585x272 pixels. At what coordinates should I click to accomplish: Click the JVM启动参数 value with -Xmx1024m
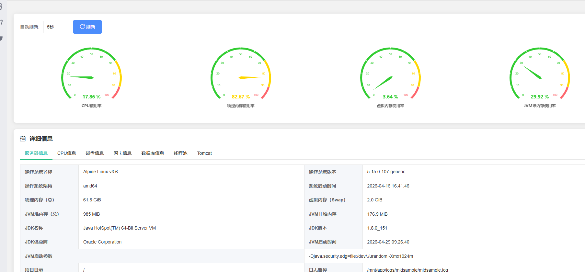(361, 256)
